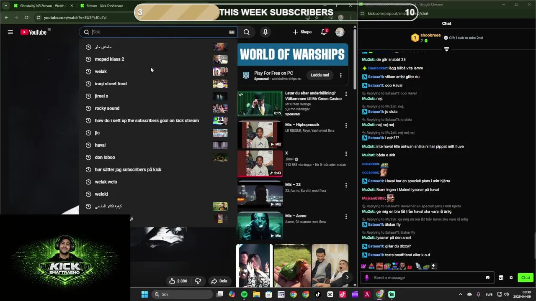
Task: Click the taskbar volume speaker icon
Action: click(x=506, y=294)
